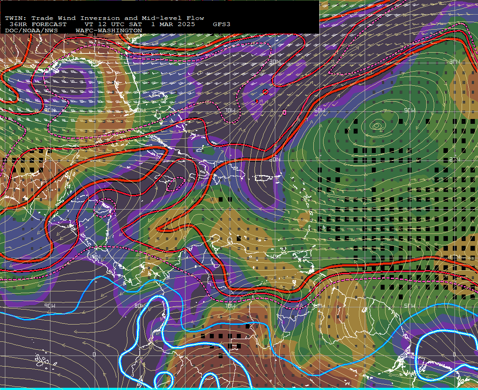Click the 30N label near the eastern map edge
The height and width of the screenshot is (390, 478).
[x=455, y=62]
